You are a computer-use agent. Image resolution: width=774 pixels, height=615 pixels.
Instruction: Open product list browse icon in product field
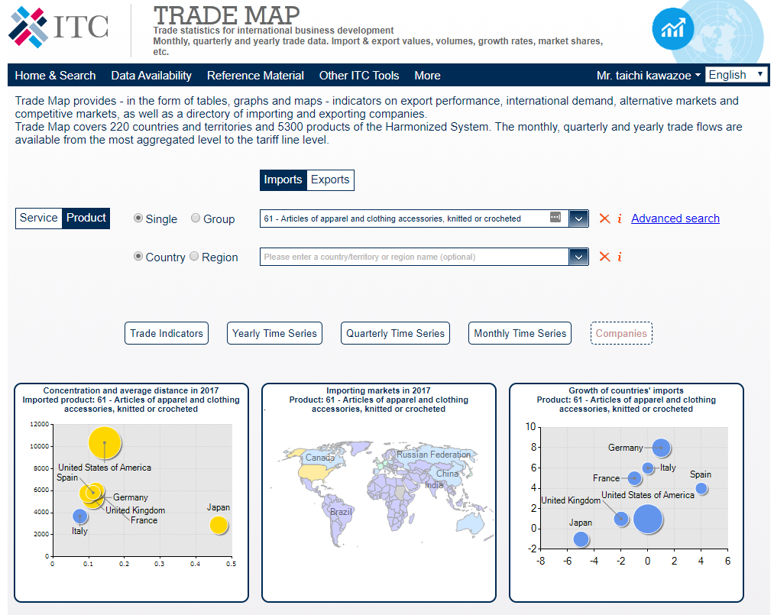pyautogui.click(x=555, y=217)
